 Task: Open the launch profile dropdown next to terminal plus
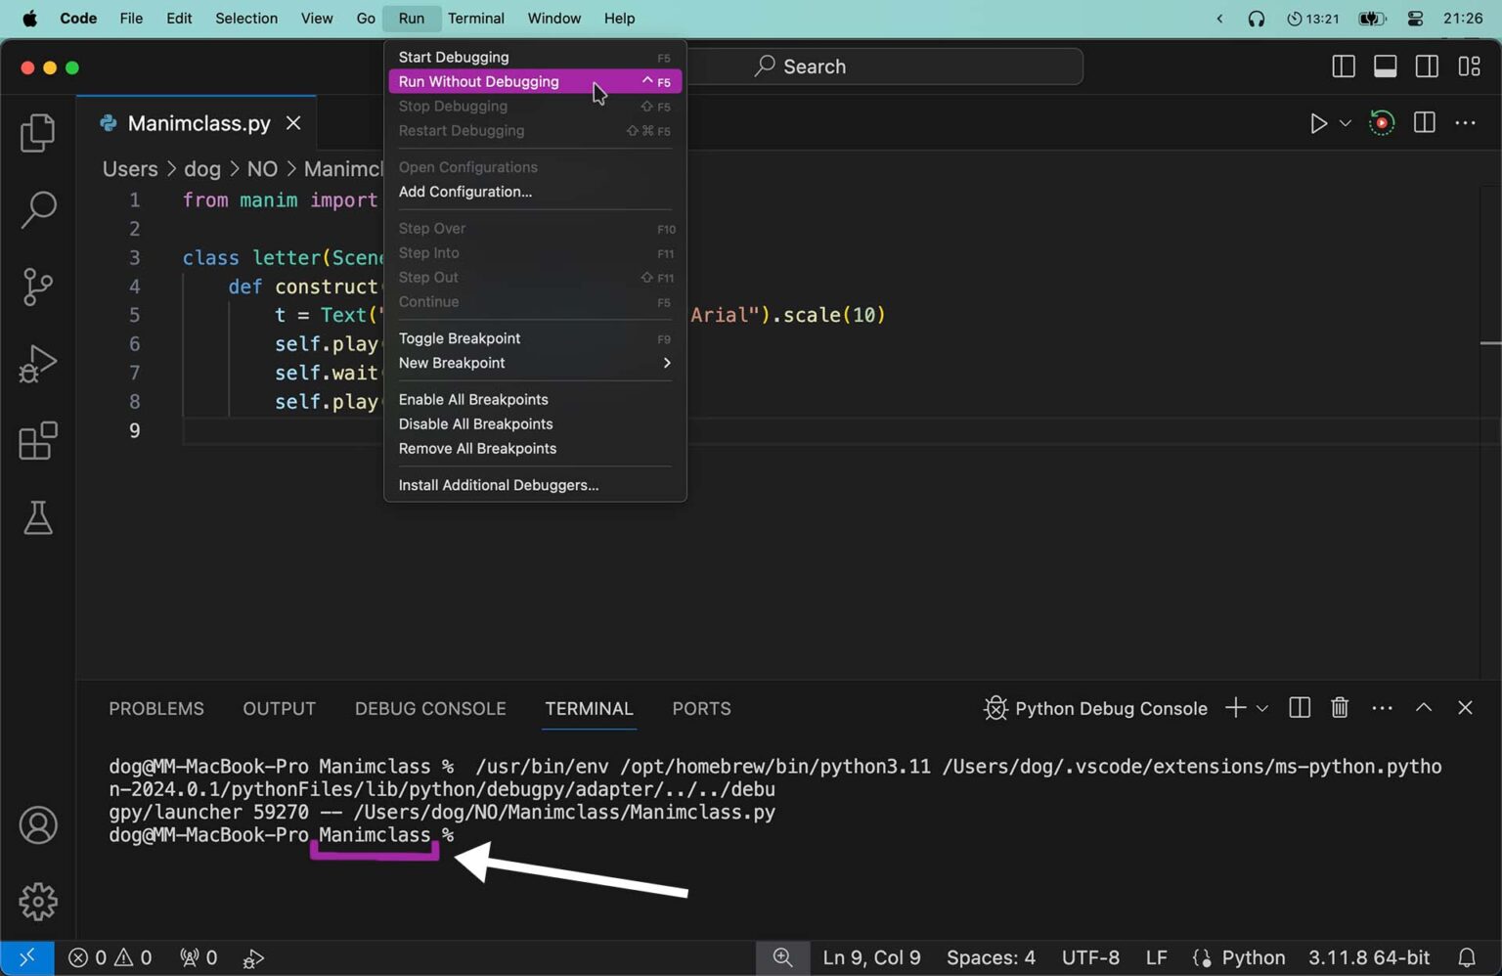tap(1262, 708)
